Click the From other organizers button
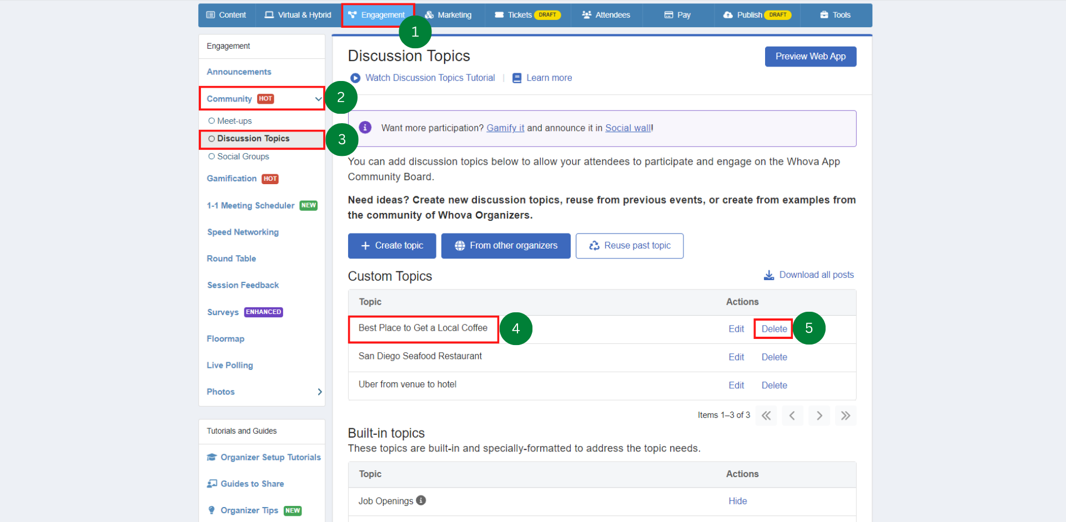 pos(506,246)
